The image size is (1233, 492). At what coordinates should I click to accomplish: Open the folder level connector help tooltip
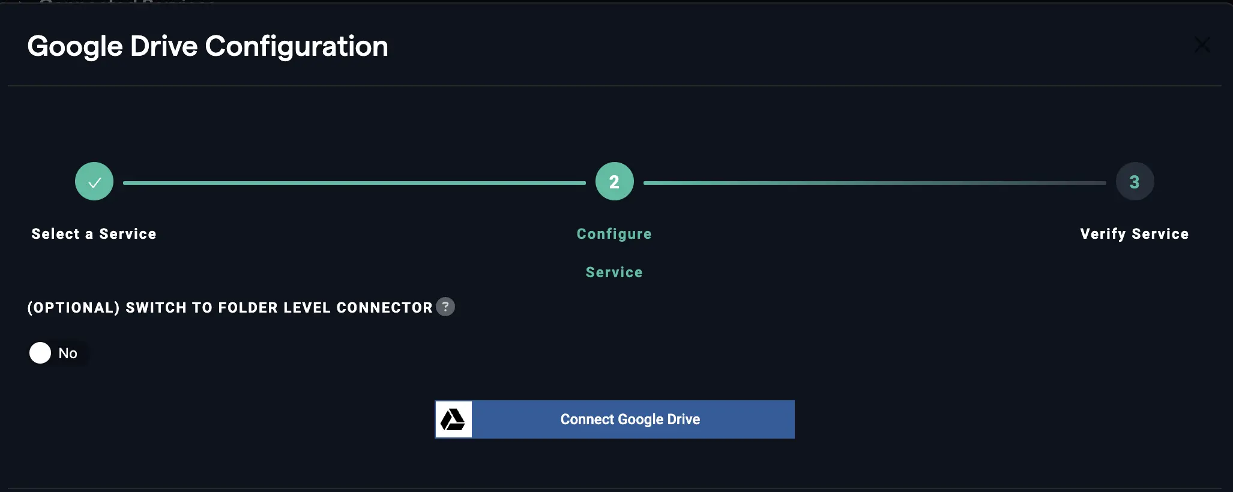(x=445, y=307)
